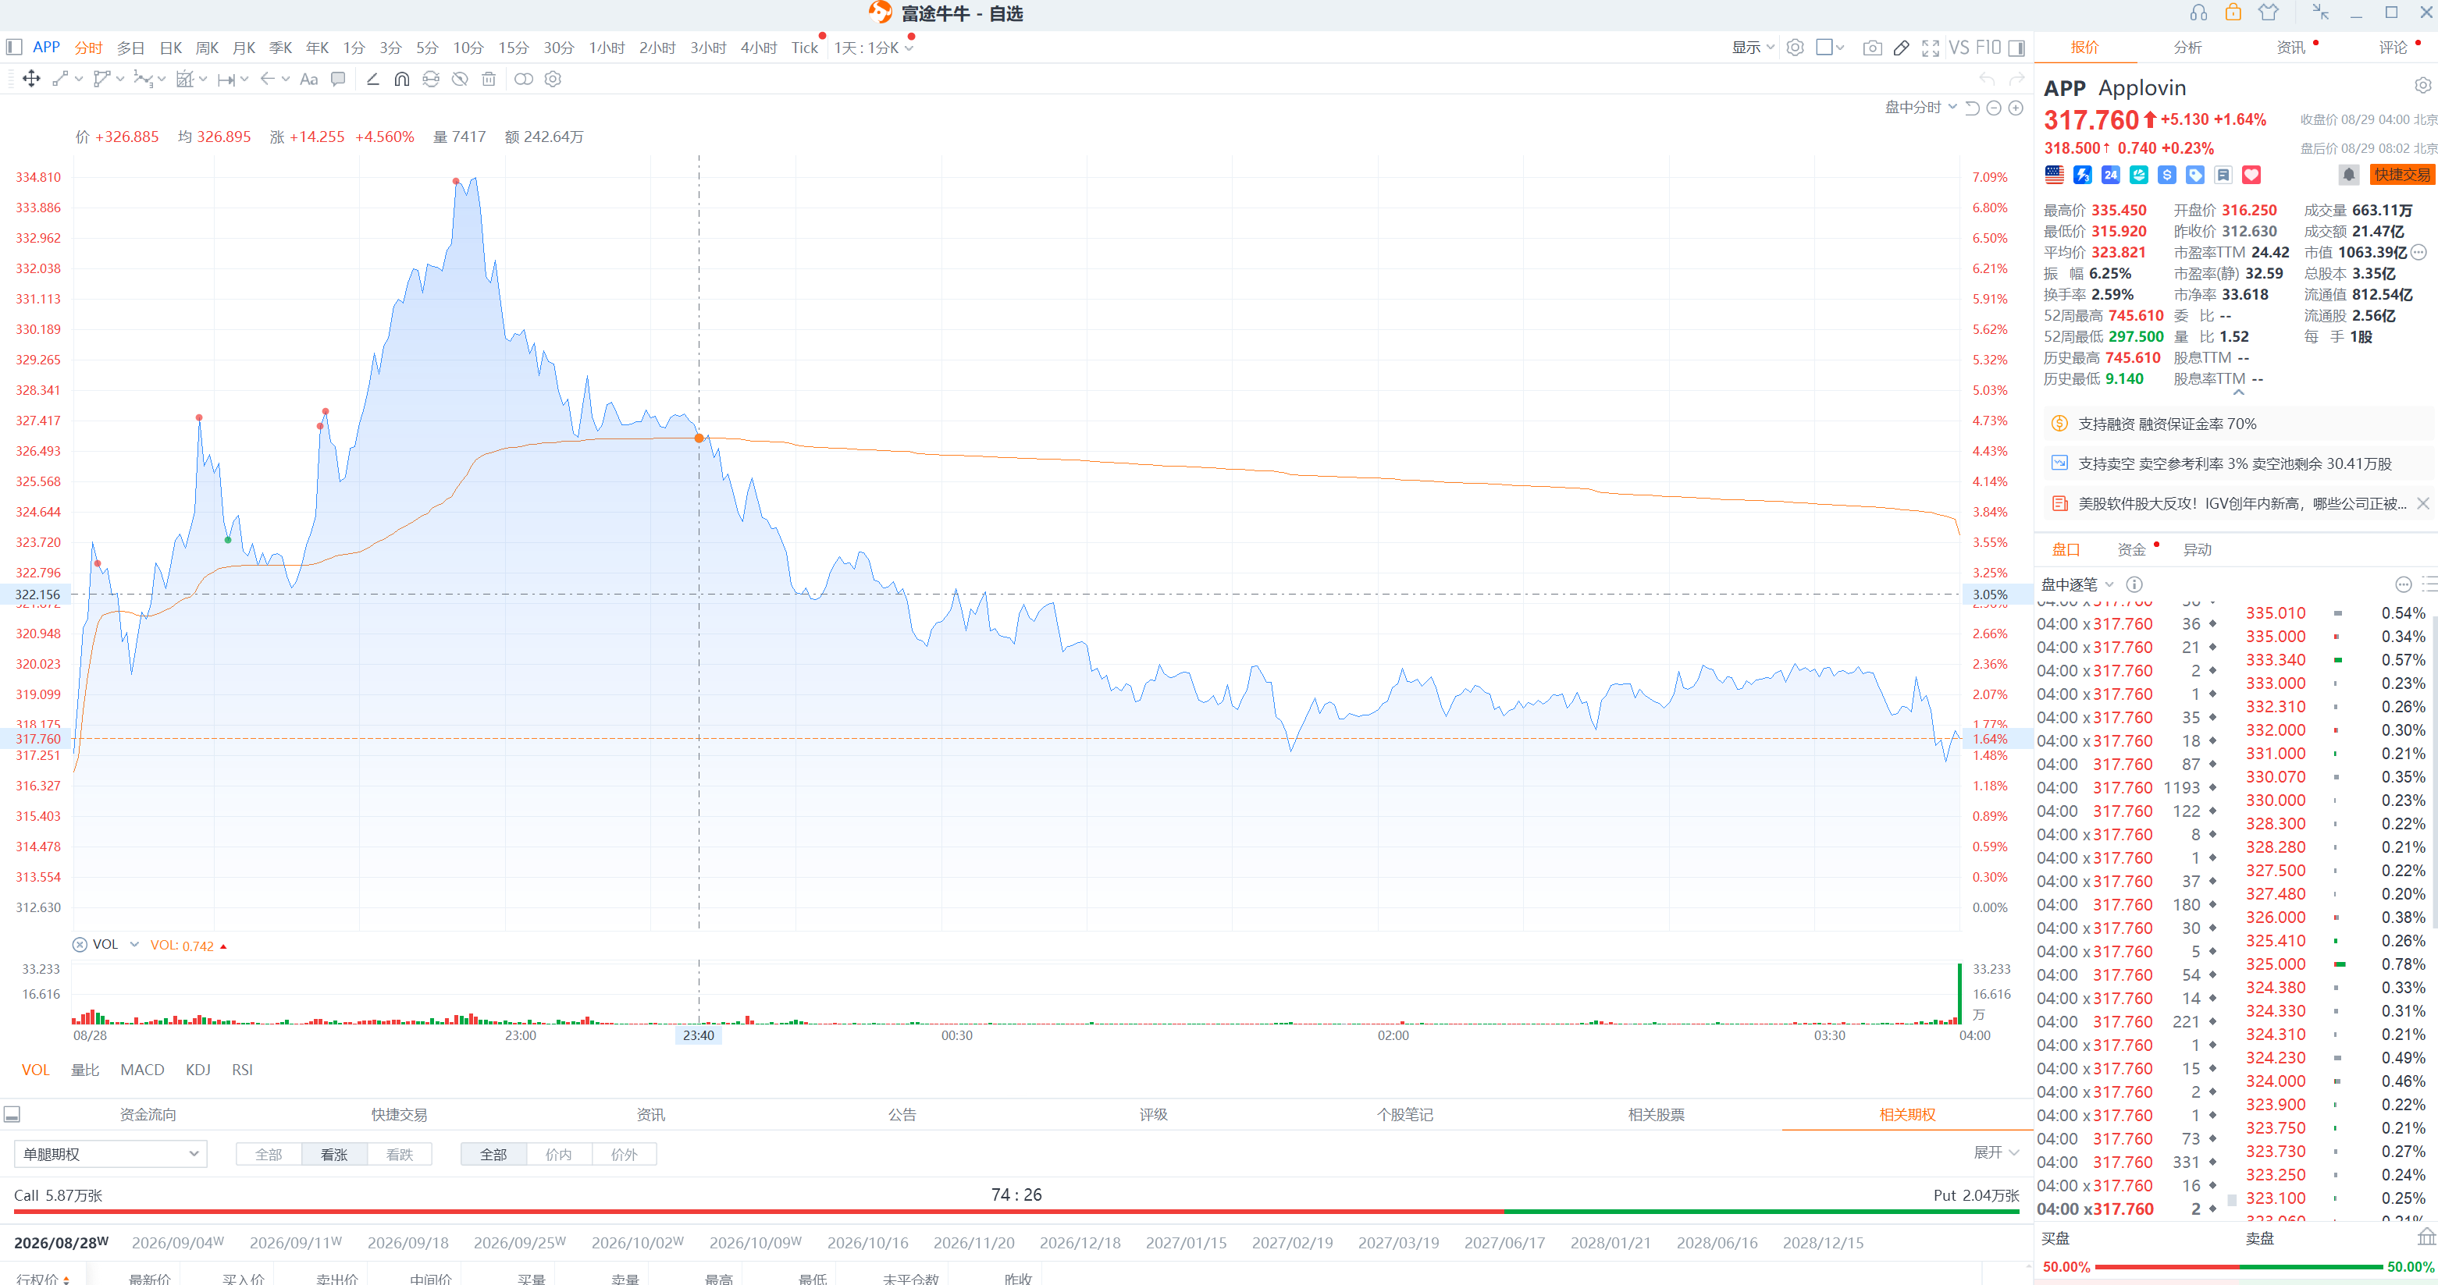Select 2026/09/18 expiration date

click(x=408, y=1244)
